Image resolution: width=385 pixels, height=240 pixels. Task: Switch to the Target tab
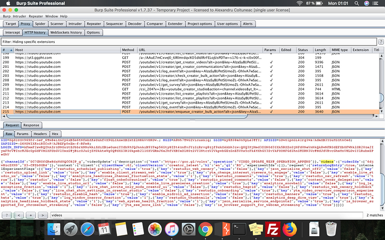11,24
